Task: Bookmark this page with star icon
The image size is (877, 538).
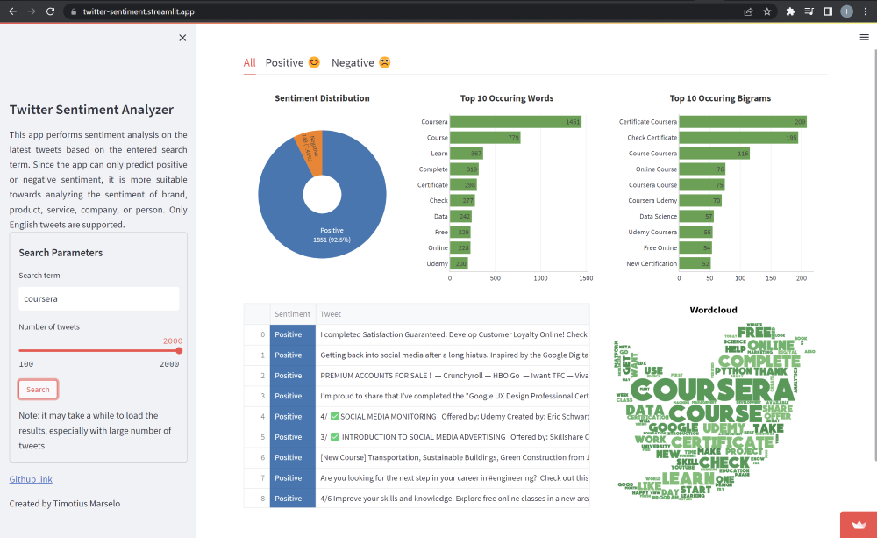Action: 767,11
